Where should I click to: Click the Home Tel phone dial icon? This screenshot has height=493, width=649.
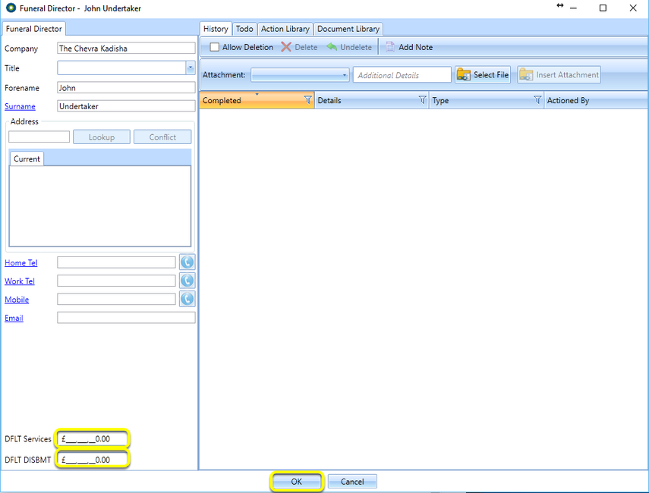(x=187, y=262)
